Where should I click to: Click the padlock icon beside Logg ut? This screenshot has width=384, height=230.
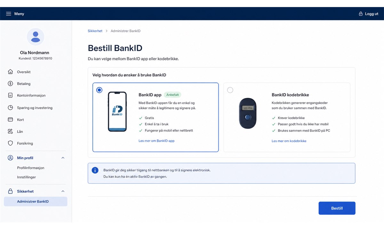[x=361, y=14]
